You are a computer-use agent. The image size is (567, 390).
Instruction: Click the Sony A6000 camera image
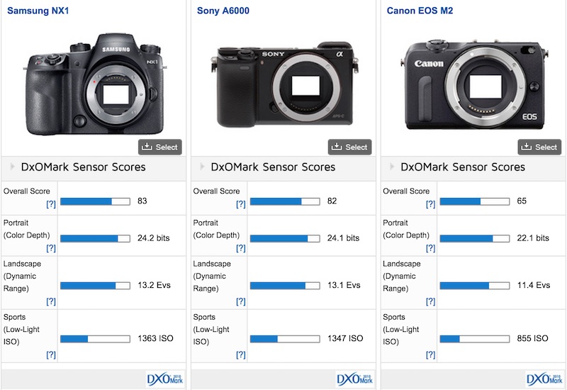pyautogui.click(x=285, y=84)
